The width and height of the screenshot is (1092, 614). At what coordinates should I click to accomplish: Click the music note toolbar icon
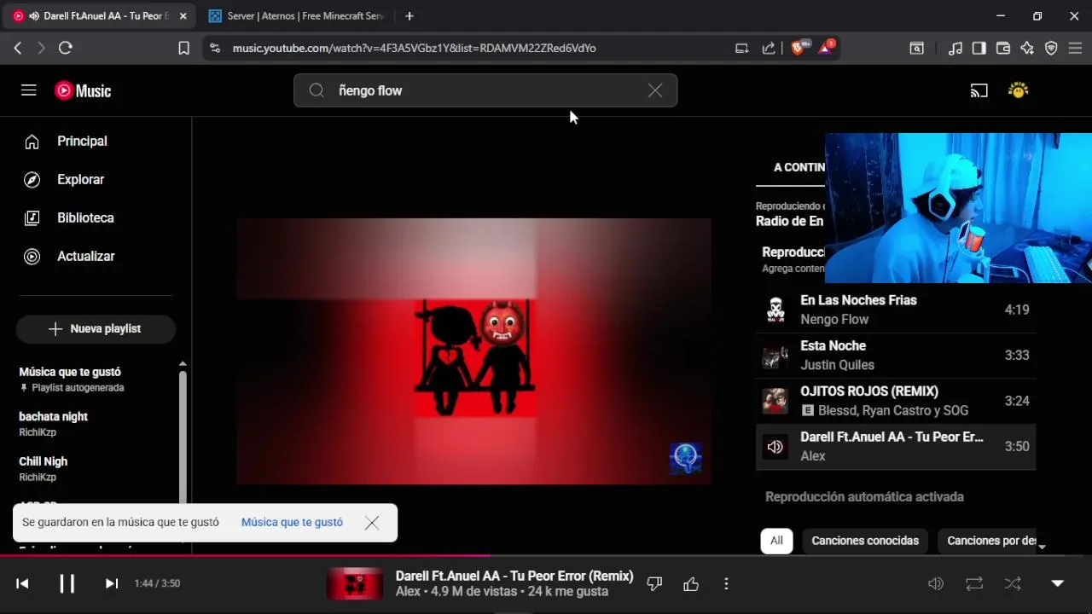[955, 49]
